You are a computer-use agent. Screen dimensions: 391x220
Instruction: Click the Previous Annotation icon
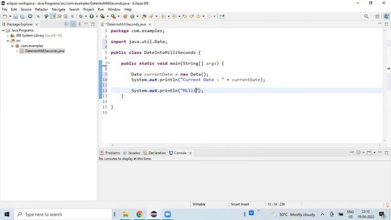pyautogui.click(x=174, y=16)
